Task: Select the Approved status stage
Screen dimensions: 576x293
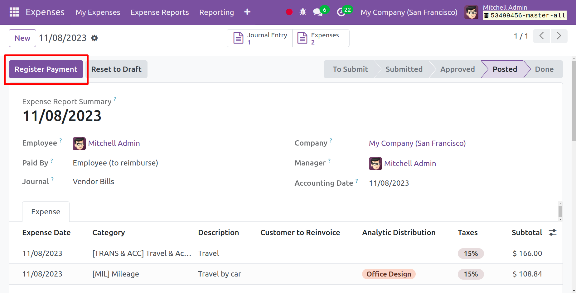Action: tap(457, 69)
